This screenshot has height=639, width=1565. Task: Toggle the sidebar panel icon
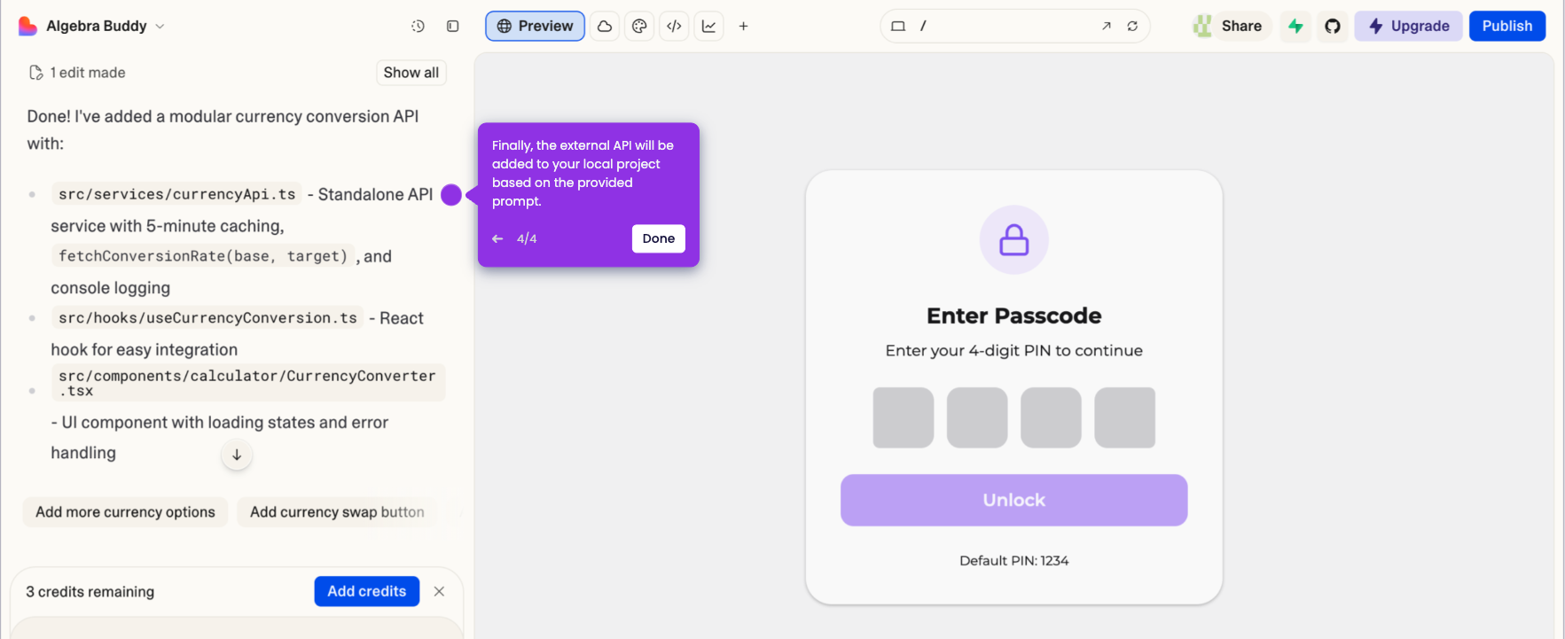tap(453, 27)
